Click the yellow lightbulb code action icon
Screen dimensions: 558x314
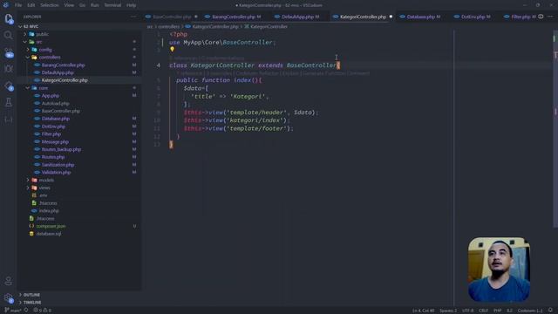[x=173, y=49]
